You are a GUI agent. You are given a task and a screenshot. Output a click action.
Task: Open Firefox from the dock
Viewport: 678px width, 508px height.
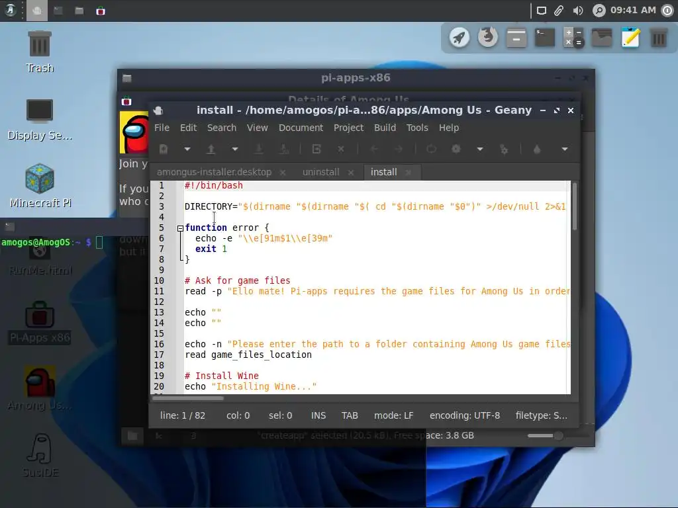click(x=488, y=37)
